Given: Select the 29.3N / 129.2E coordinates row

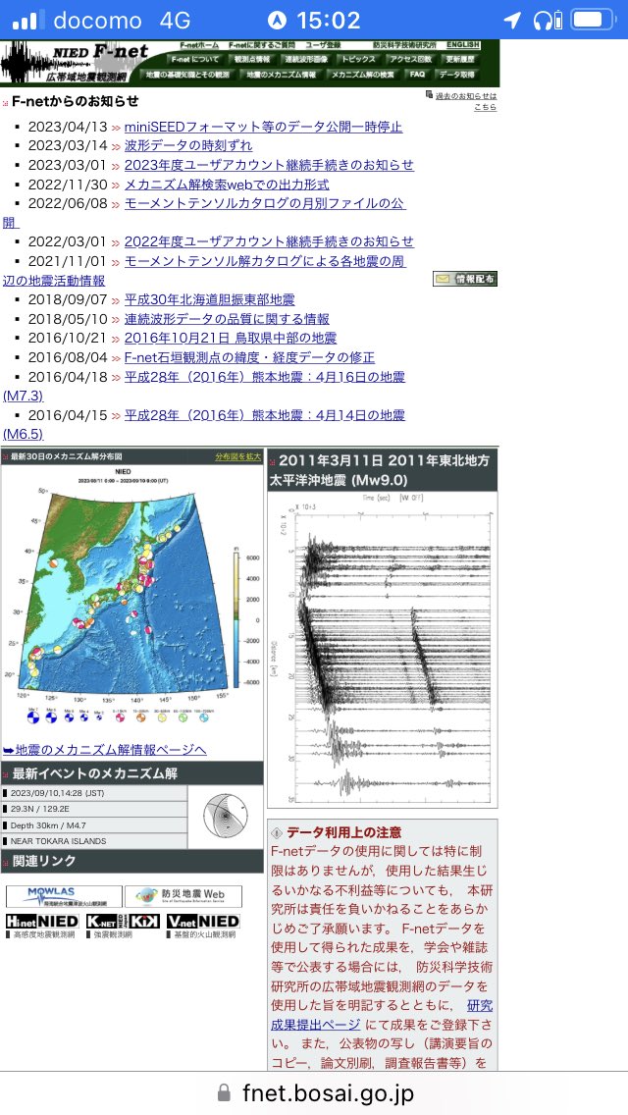Looking at the screenshot, I should [x=94, y=809].
